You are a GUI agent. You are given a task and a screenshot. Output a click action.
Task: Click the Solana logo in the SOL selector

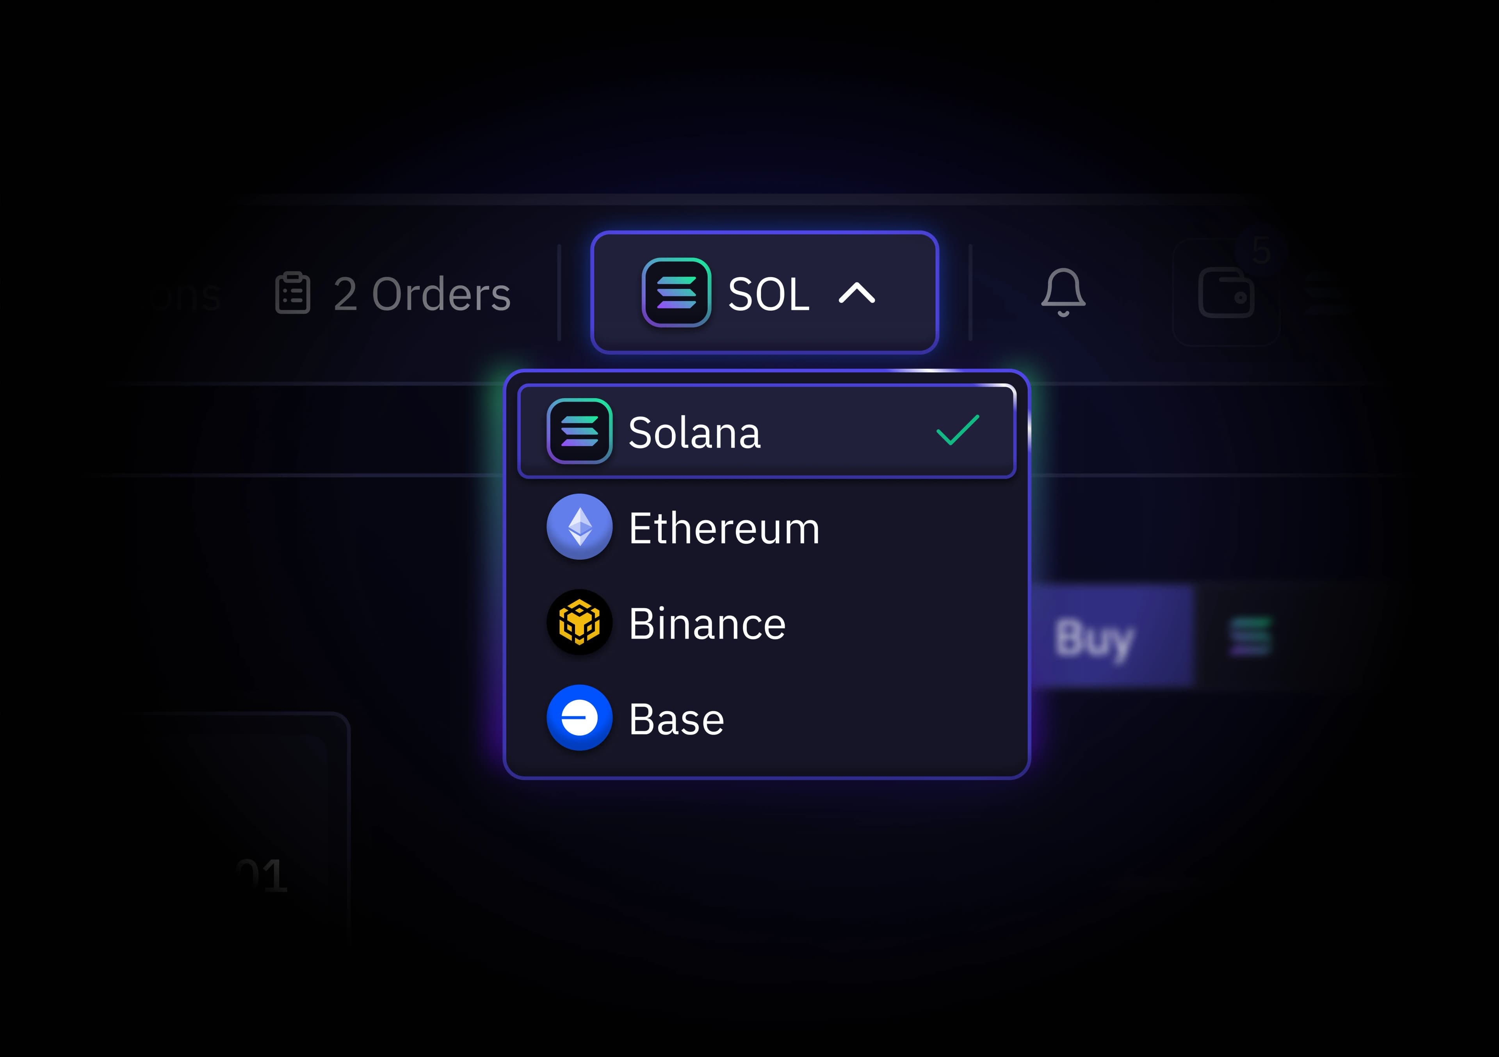tap(676, 292)
